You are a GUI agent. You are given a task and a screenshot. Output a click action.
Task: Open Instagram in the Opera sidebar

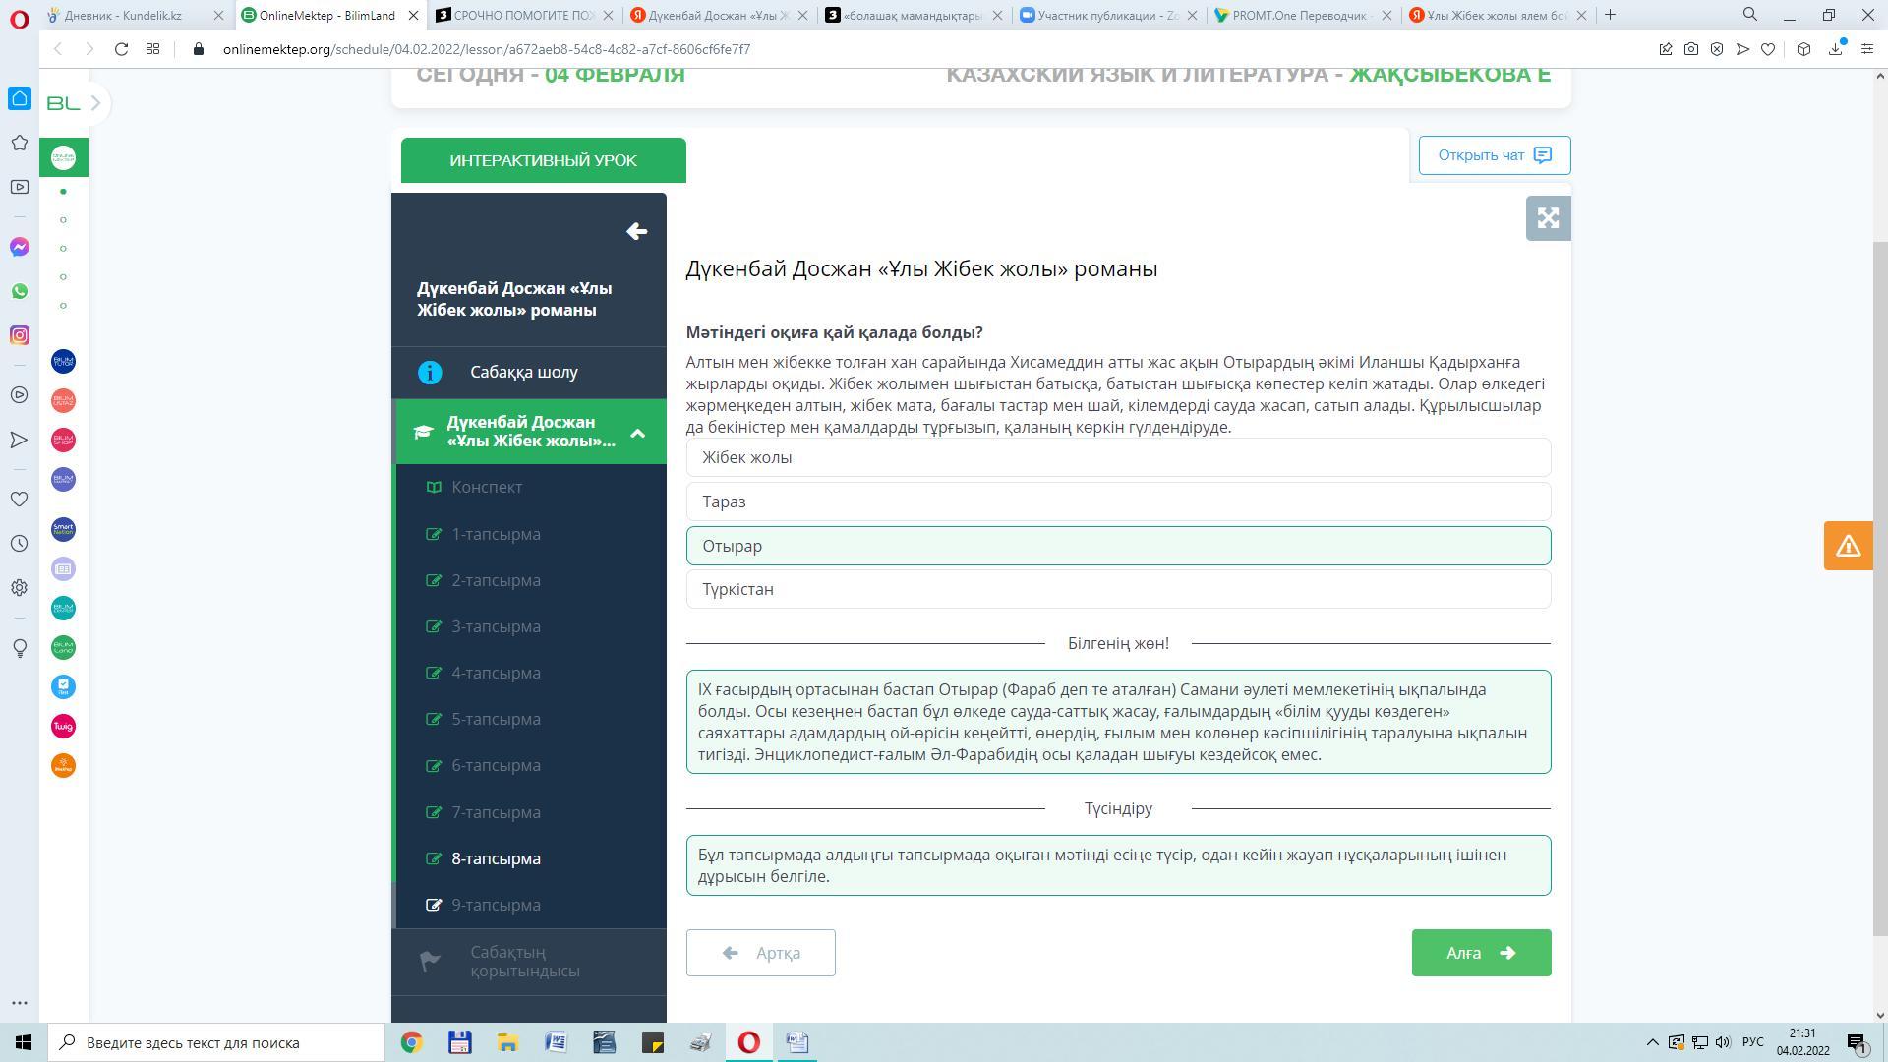(19, 335)
